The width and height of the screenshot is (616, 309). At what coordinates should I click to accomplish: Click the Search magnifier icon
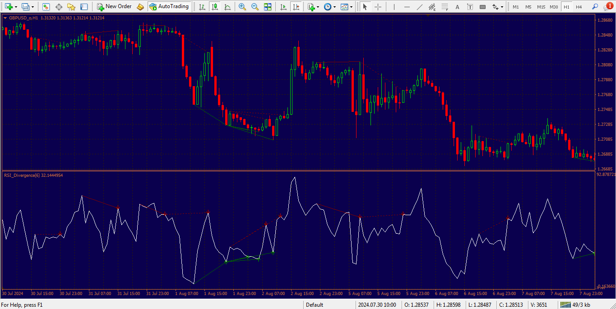click(595, 6)
